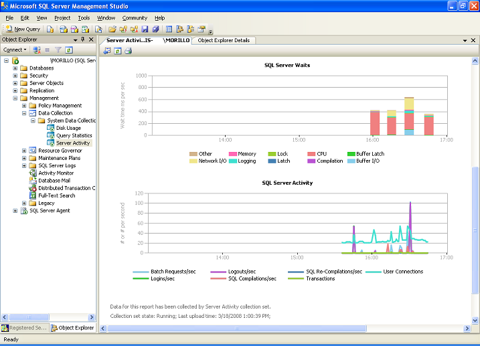Open a Database Engine Query from toolbar
Screen dimensions: 480x346
click(50, 29)
